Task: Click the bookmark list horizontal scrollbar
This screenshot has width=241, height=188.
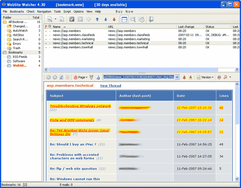Action: (134, 69)
